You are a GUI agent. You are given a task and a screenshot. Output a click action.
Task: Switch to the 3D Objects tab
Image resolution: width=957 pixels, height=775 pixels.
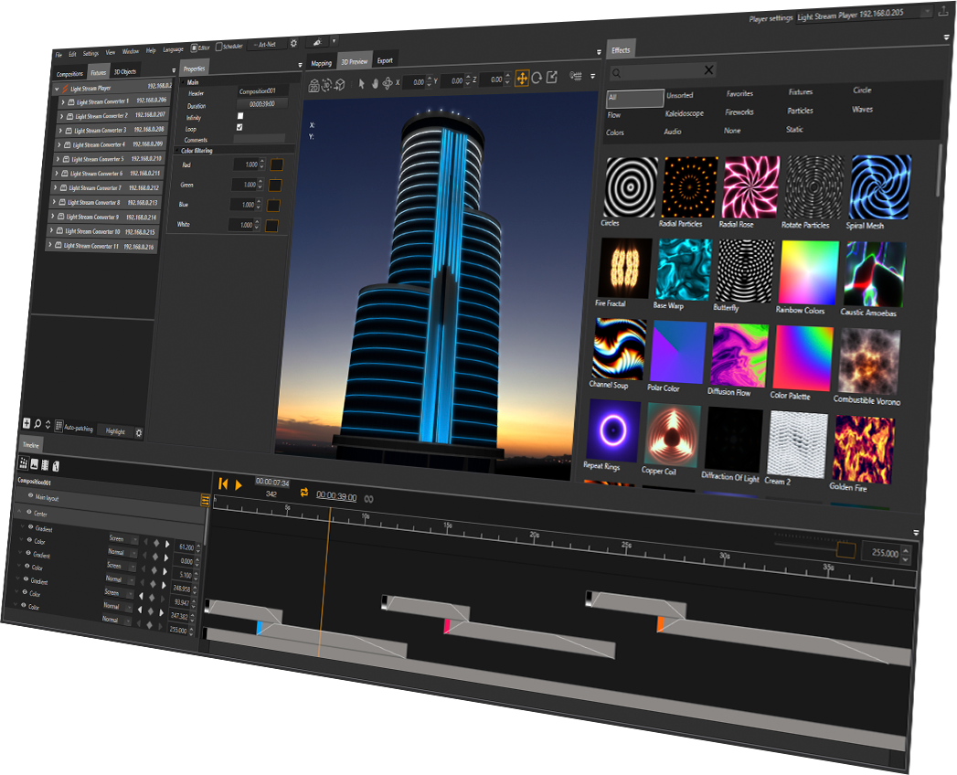[x=125, y=72]
